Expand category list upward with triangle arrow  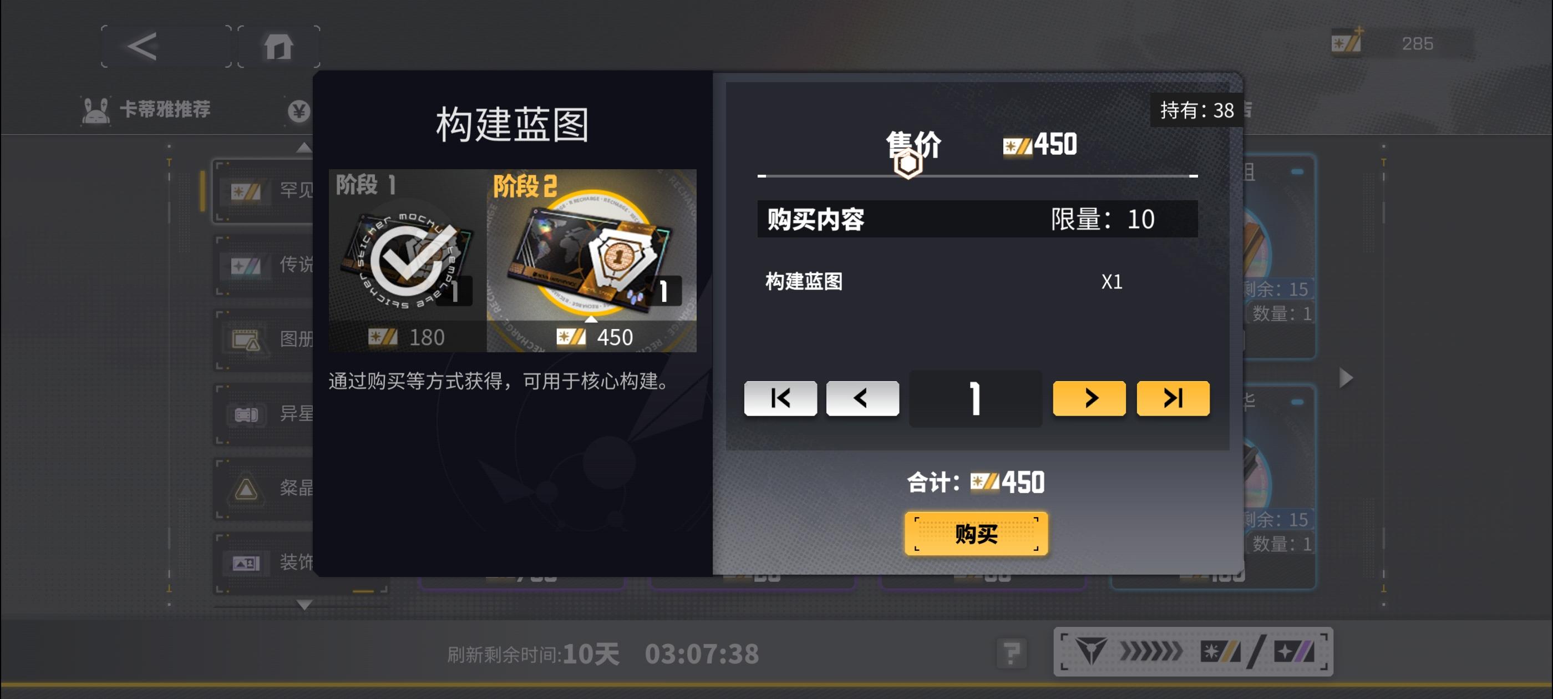(304, 148)
